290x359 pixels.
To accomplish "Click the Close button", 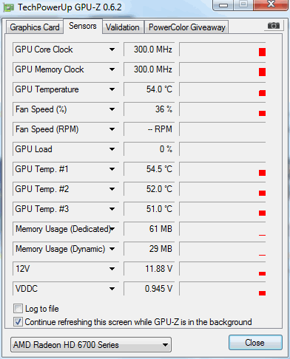I will (x=255, y=343).
